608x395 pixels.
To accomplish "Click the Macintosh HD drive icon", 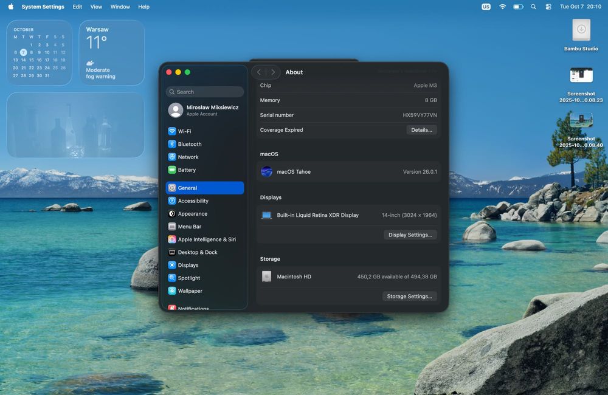I will point(266,276).
